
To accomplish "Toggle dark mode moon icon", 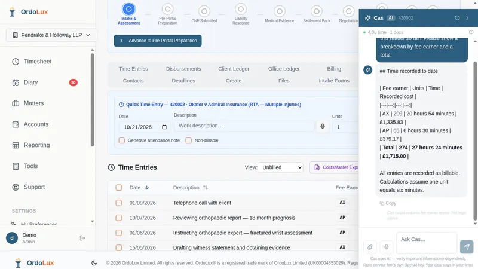I will 94,263.
